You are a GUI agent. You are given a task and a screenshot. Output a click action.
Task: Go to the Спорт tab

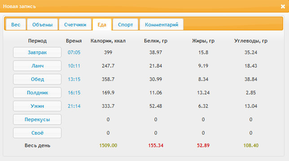[125, 25]
